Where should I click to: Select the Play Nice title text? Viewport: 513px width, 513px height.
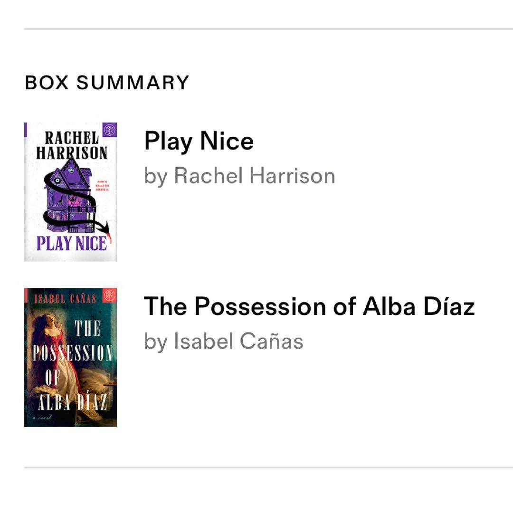click(199, 142)
